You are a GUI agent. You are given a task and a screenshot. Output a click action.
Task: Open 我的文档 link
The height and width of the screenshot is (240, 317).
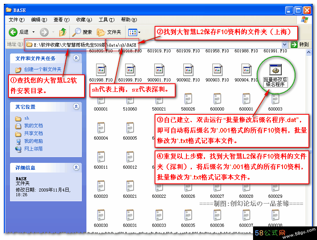point(34,126)
